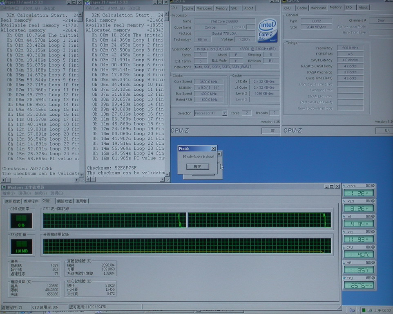Open Calculate menu in left Super PI window
Viewport: 393px width, 314px height.
click(9, 8)
